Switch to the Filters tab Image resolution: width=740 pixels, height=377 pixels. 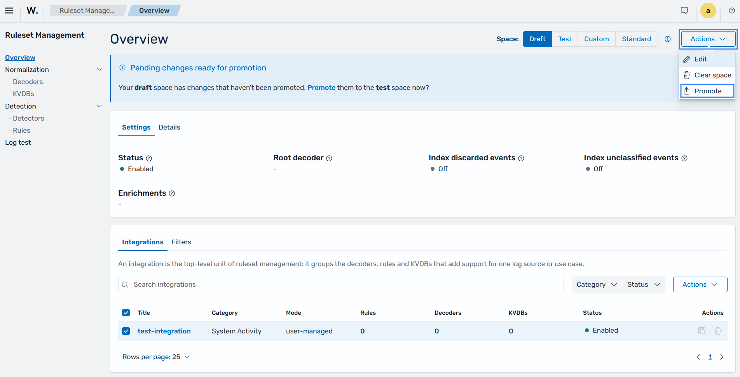click(x=181, y=242)
